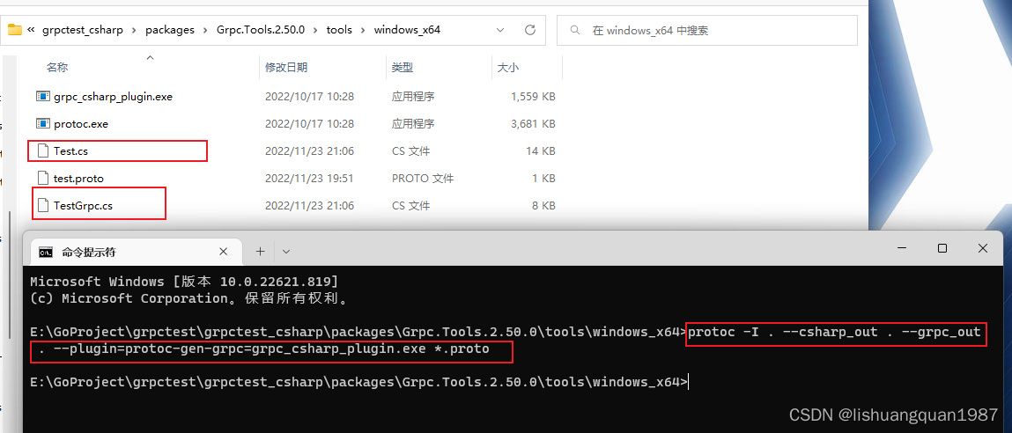Click the test.proto file icon

click(x=42, y=179)
